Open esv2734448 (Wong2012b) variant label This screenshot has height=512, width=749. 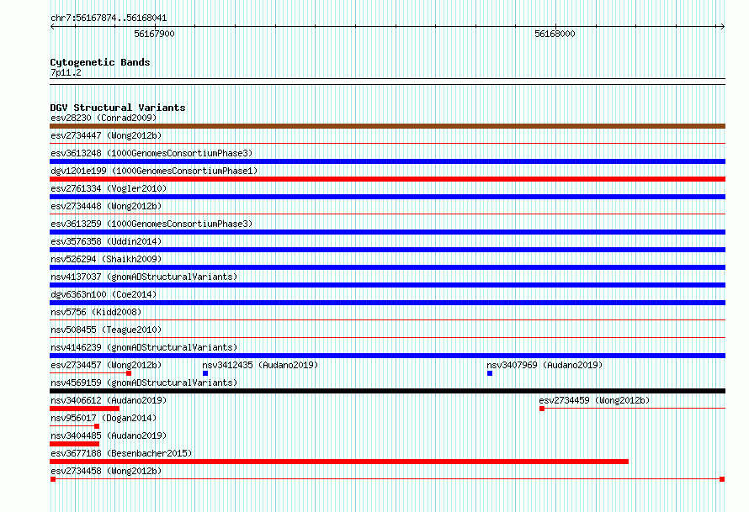point(106,206)
